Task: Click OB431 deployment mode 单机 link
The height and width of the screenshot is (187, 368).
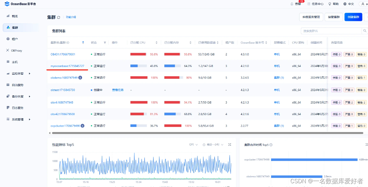Action: coord(277,54)
